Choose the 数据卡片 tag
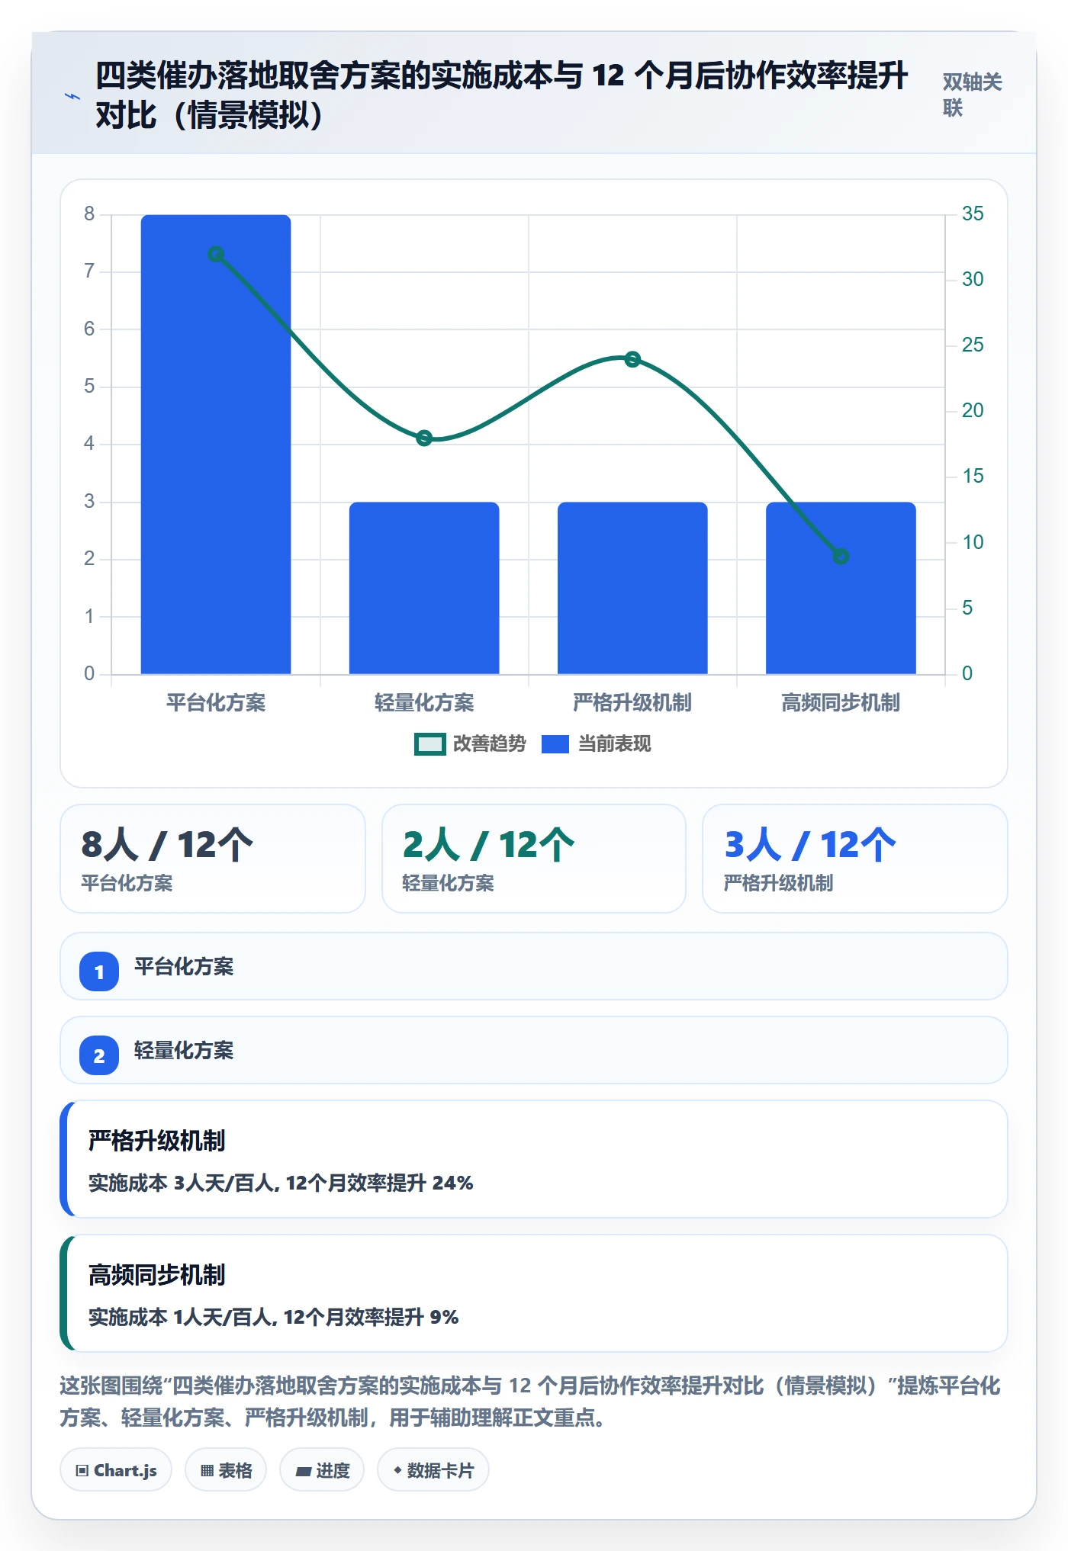The image size is (1068, 1551). (x=433, y=1470)
